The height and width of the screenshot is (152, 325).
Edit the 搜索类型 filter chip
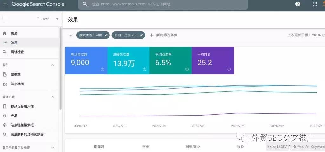[93, 35]
